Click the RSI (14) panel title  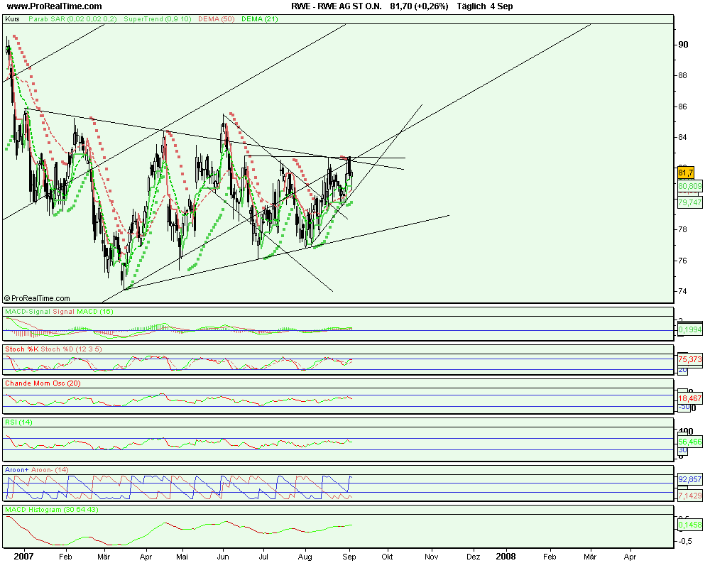(19, 422)
